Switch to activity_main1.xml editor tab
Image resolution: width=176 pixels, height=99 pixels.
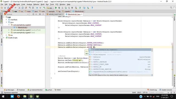55,14
